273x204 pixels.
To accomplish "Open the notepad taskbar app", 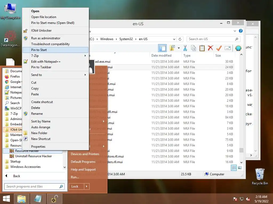I will pos(38,199).
